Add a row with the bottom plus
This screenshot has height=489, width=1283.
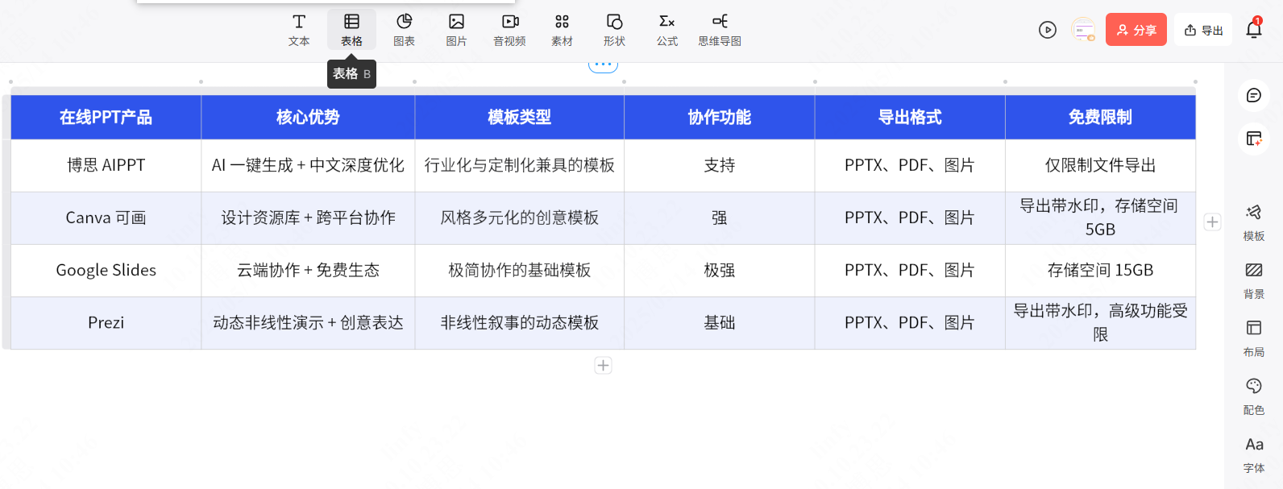tap(603, 365)
